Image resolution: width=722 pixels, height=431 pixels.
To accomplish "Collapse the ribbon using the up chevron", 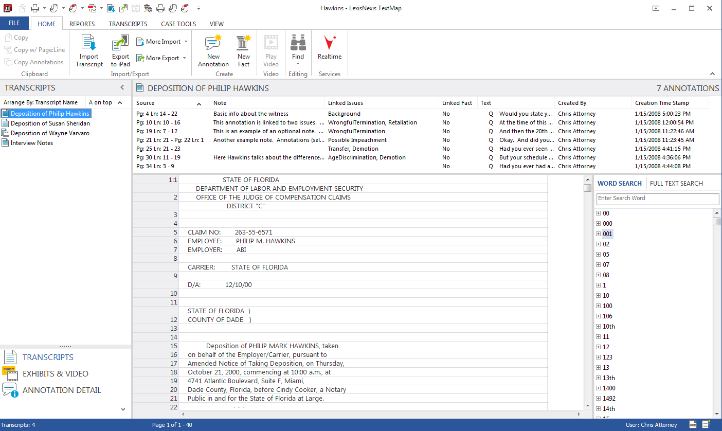I will pos(713,74).
